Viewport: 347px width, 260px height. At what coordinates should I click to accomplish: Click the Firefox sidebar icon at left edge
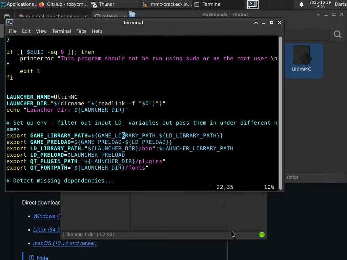coord(7,16)
